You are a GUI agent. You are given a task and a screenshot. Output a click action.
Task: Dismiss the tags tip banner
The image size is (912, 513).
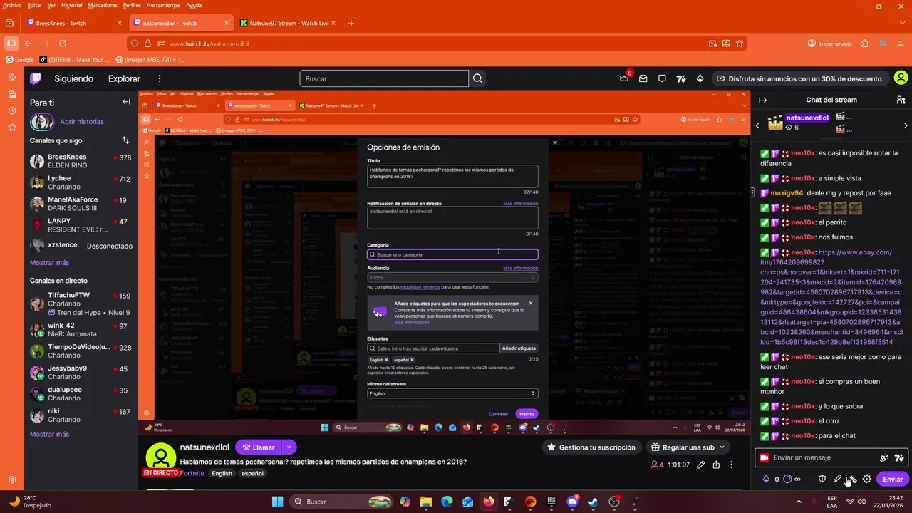530,303
